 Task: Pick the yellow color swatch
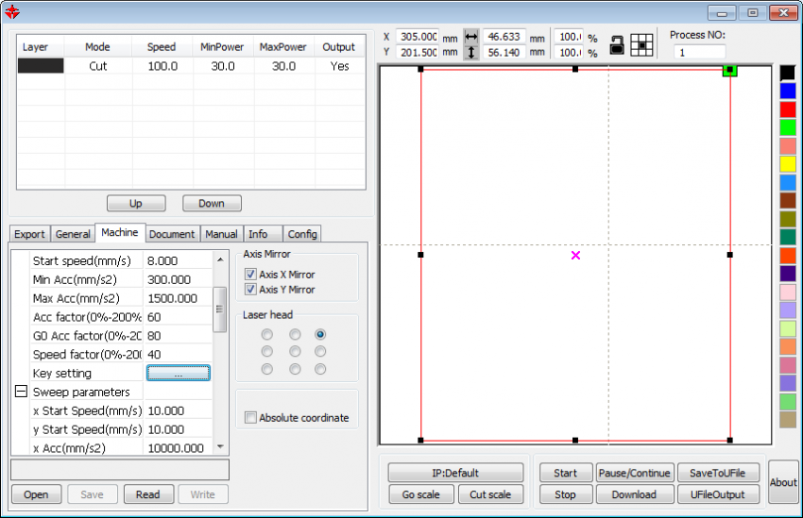click(787, 164)
